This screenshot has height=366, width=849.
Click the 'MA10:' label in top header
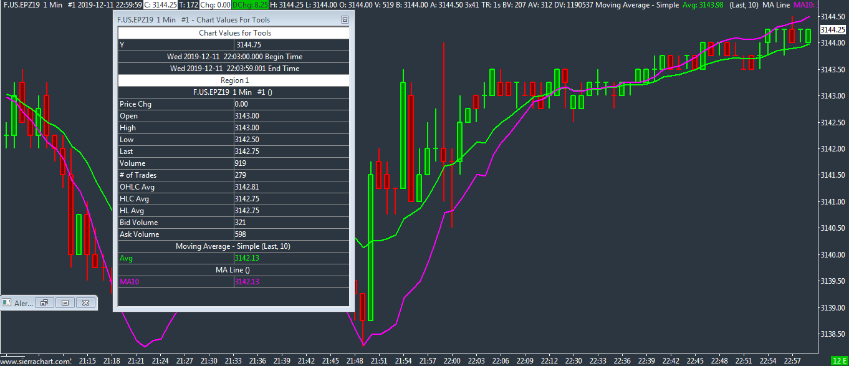coord(805,5)
